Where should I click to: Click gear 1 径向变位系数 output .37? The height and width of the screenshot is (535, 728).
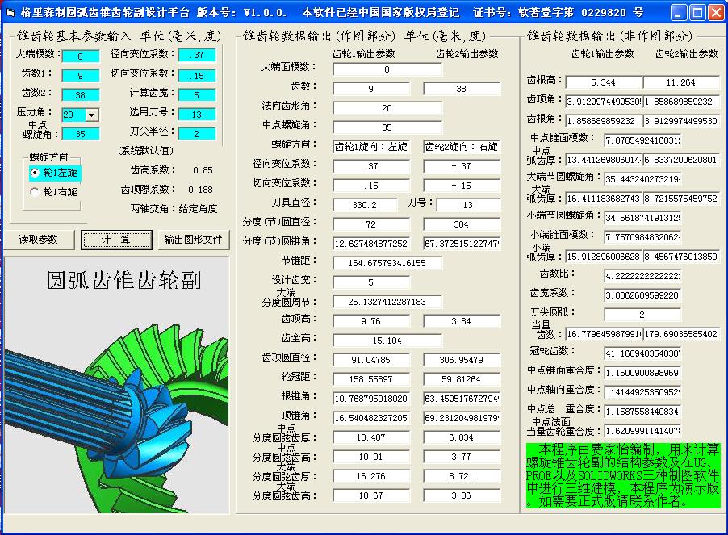coord(371,166)
